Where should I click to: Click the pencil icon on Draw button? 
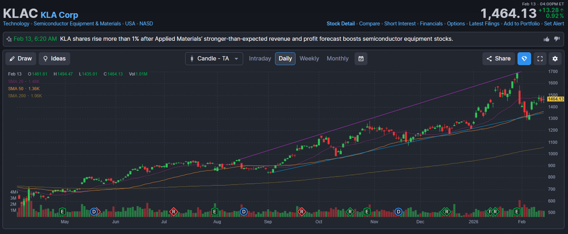point(12,59)
